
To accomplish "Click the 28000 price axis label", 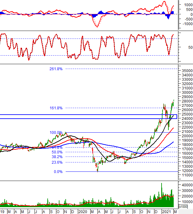I will pyautogui.click(x=186, y=101).
